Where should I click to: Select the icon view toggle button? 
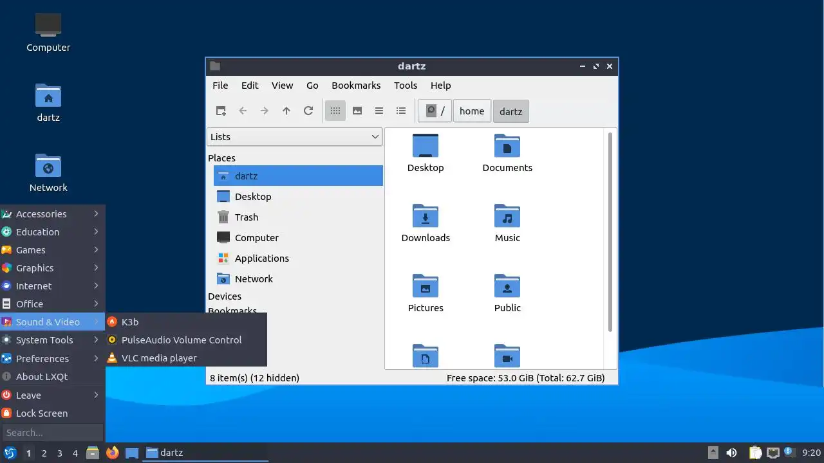point(335,111)
